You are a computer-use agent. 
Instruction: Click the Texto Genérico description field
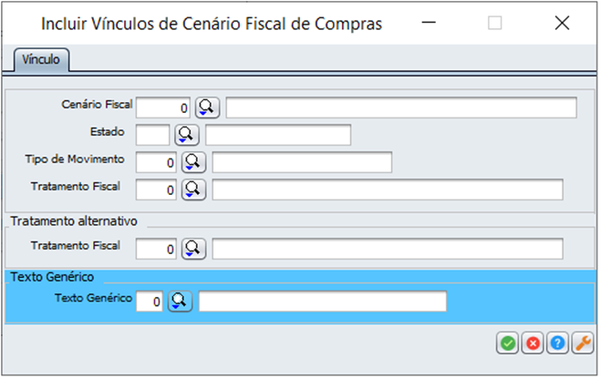pyautogui.click(x=322, y=301)
